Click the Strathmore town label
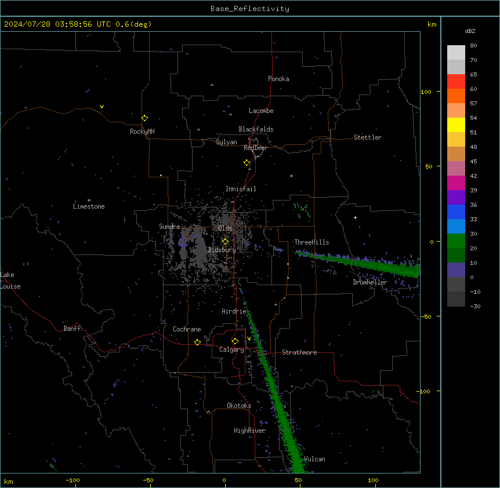Viewport: 500px width, 488px height. point(299,352)
